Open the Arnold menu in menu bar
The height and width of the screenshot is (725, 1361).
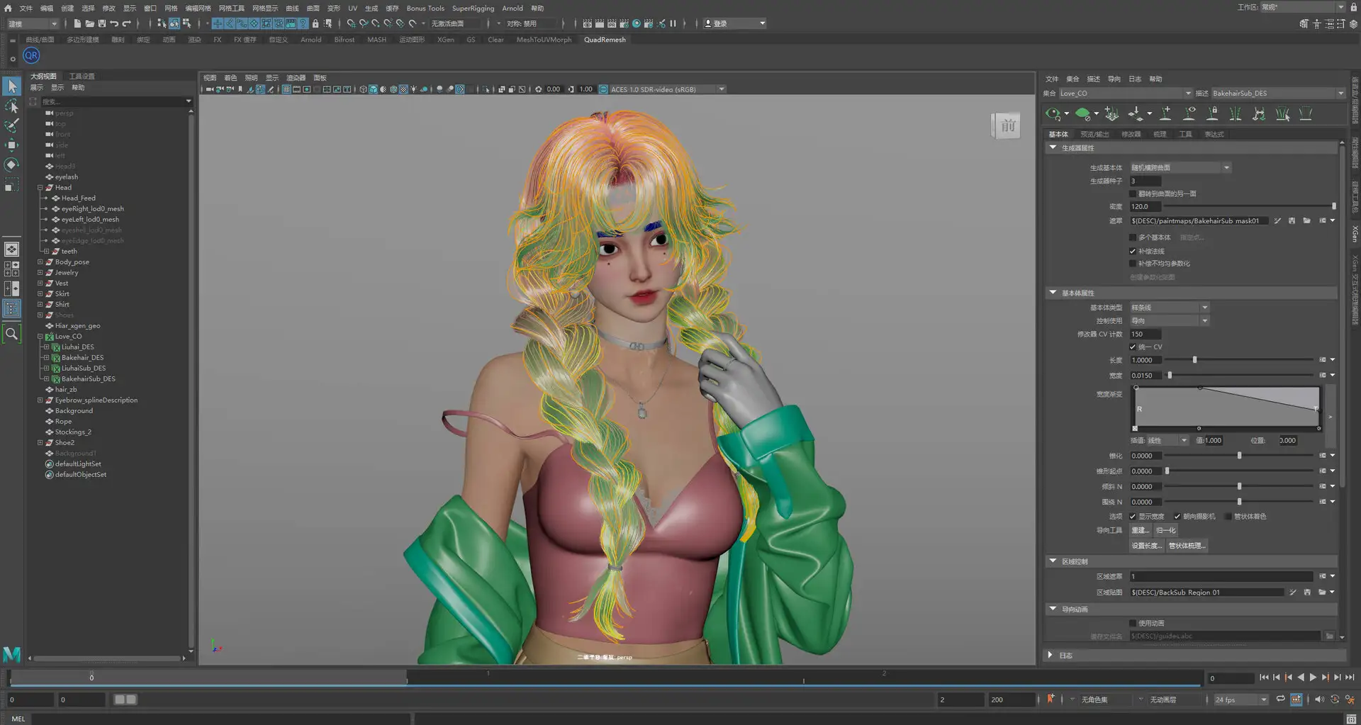tap(512, 8)
